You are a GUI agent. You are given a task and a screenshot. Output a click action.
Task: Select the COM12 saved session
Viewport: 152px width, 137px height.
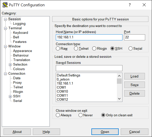(87, 99)
